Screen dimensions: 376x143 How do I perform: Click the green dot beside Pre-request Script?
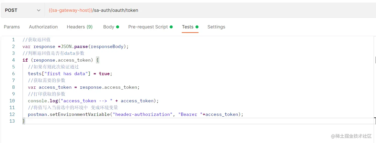coord(171,27)
